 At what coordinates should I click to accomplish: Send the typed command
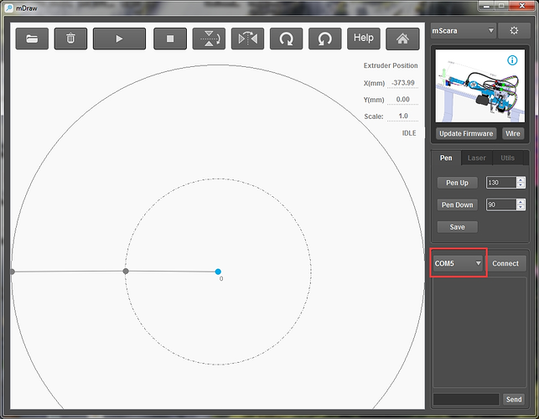coord(514,400)
